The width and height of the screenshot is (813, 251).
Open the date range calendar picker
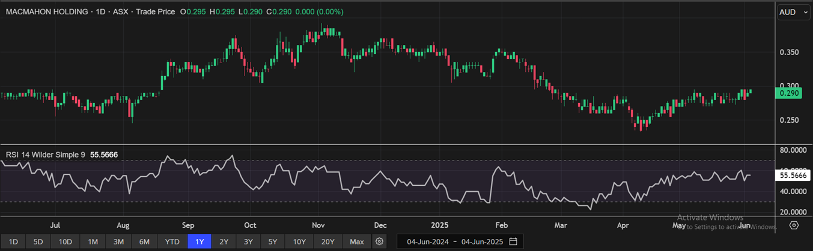[x=513, y=241]
